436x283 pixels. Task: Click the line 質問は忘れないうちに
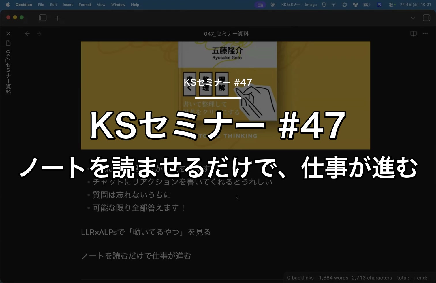pos(132,195)
